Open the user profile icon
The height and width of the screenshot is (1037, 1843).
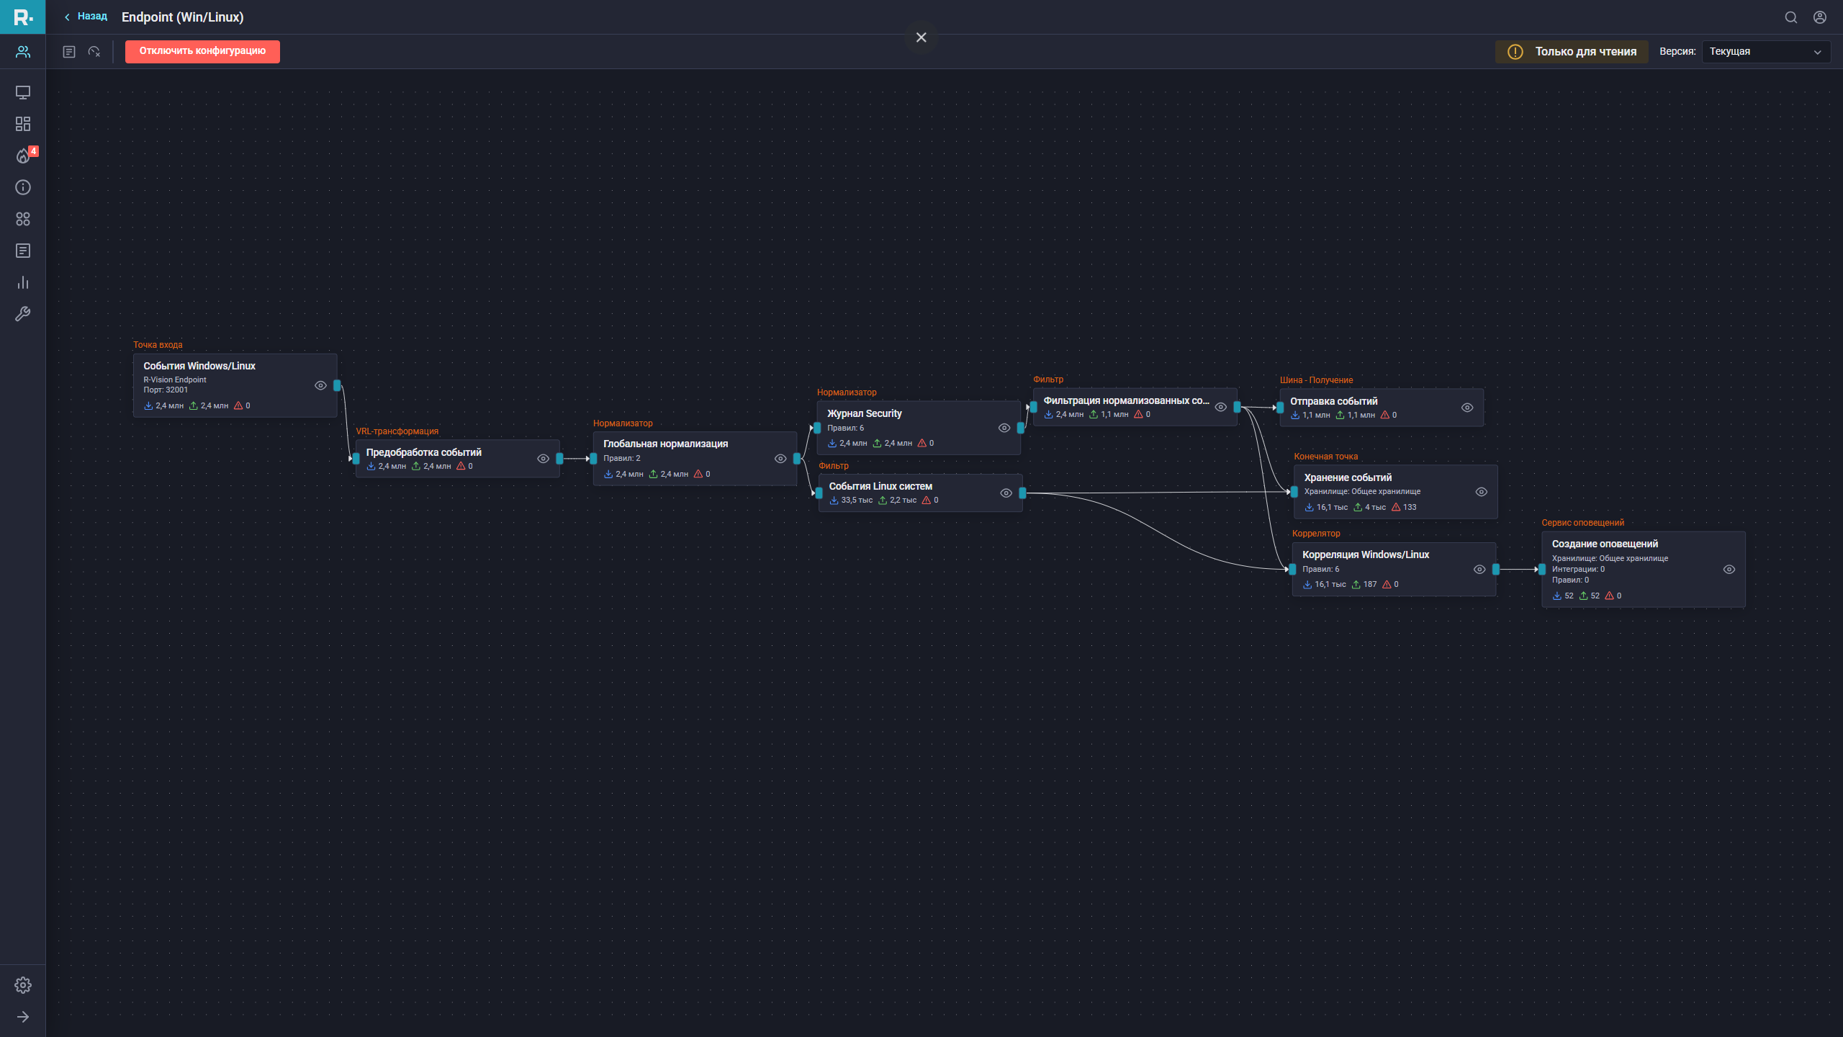(x=1820, y=17)
